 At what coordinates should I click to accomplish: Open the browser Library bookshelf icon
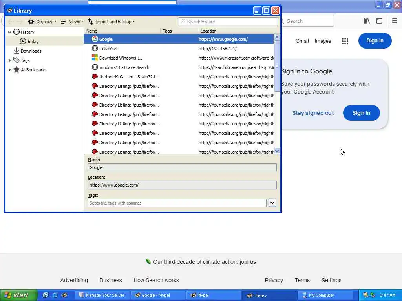(367, 21)
